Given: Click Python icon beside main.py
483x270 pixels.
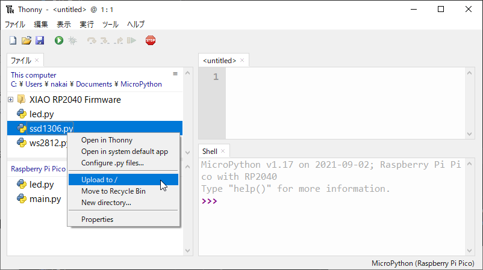Looking at the screenshot, I should click(x=22, y=198).
